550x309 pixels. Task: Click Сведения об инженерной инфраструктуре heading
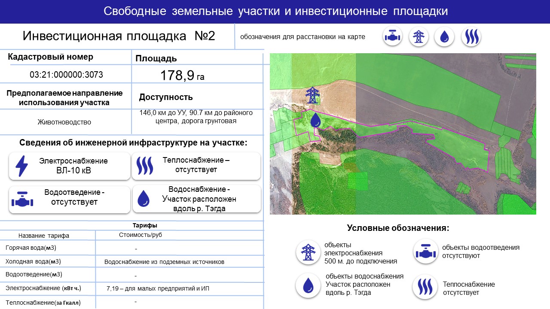(133, 142)
